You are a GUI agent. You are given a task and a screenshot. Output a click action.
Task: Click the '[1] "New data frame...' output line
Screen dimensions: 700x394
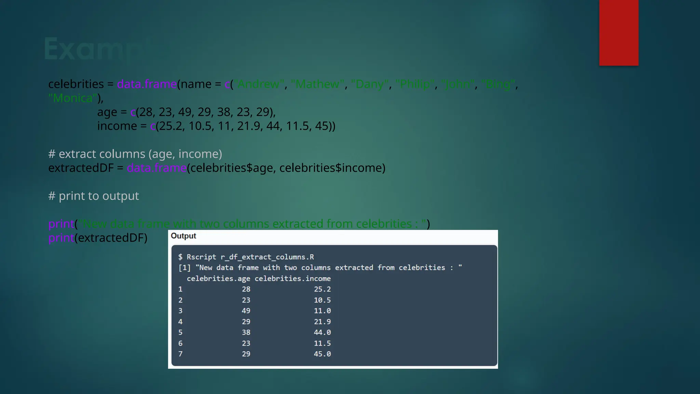[320, 267]
